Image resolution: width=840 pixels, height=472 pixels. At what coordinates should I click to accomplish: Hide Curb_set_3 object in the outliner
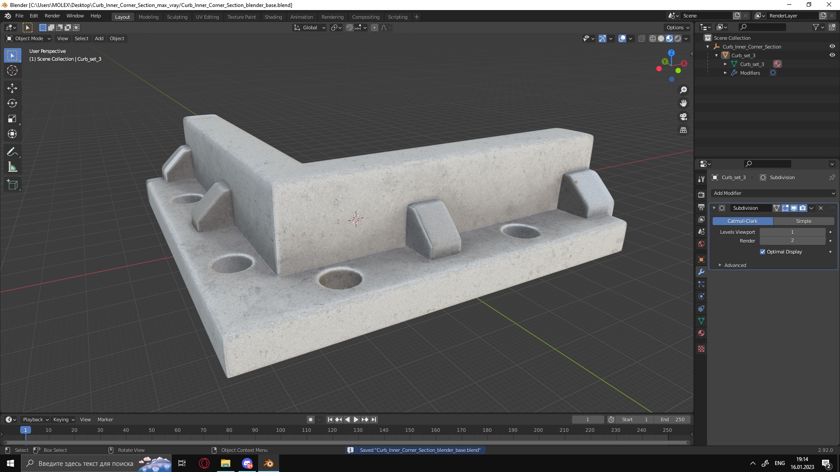click(832, 55)
